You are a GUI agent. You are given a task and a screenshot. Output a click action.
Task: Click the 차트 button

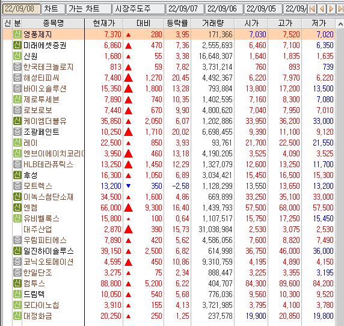coord(54,9)
